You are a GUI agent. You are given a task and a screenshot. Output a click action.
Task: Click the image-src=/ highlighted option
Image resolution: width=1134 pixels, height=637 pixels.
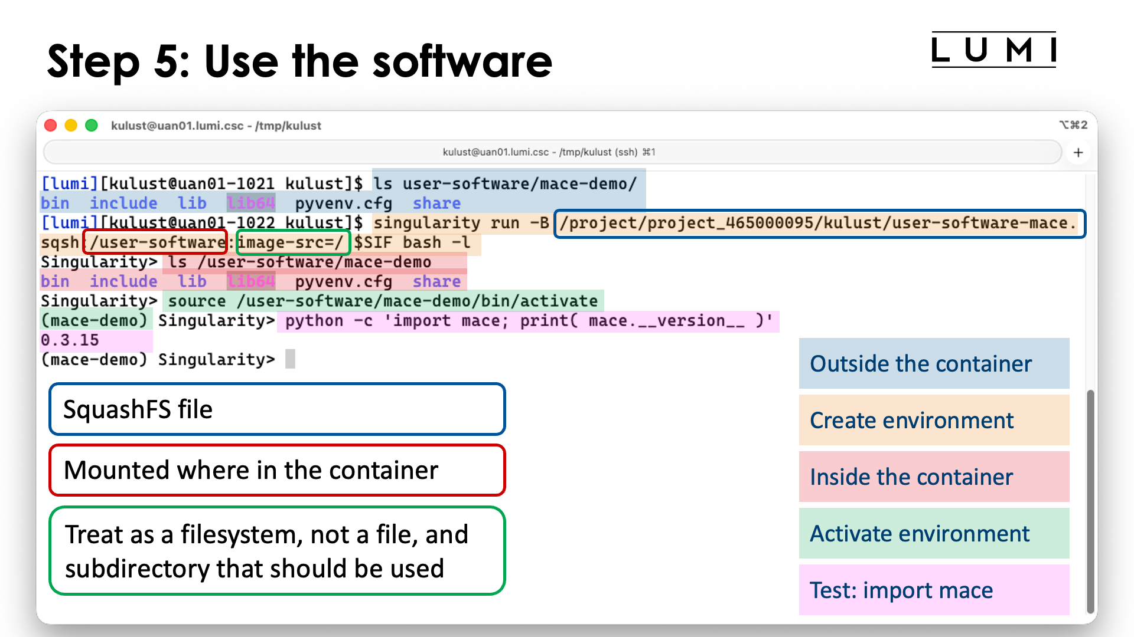point(293,242)
